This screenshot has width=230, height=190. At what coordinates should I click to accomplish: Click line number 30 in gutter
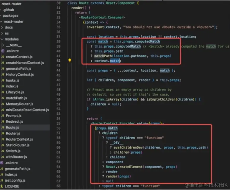(58, 3)
